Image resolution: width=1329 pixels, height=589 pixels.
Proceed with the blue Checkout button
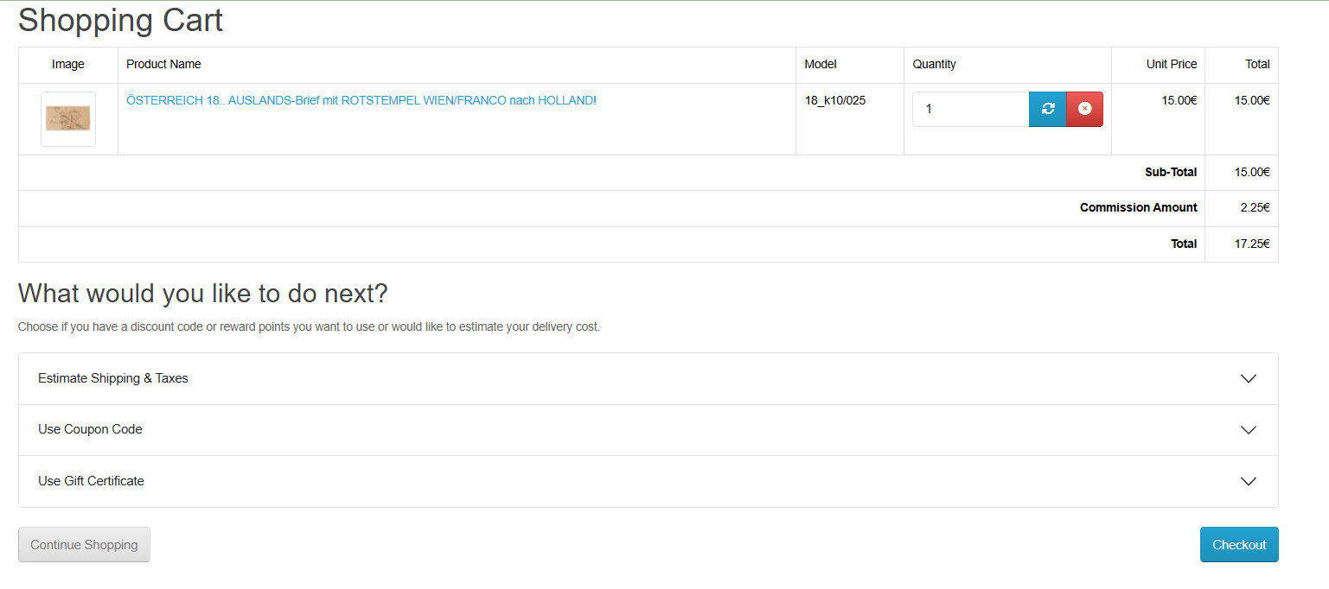[x=1238, y=545]
